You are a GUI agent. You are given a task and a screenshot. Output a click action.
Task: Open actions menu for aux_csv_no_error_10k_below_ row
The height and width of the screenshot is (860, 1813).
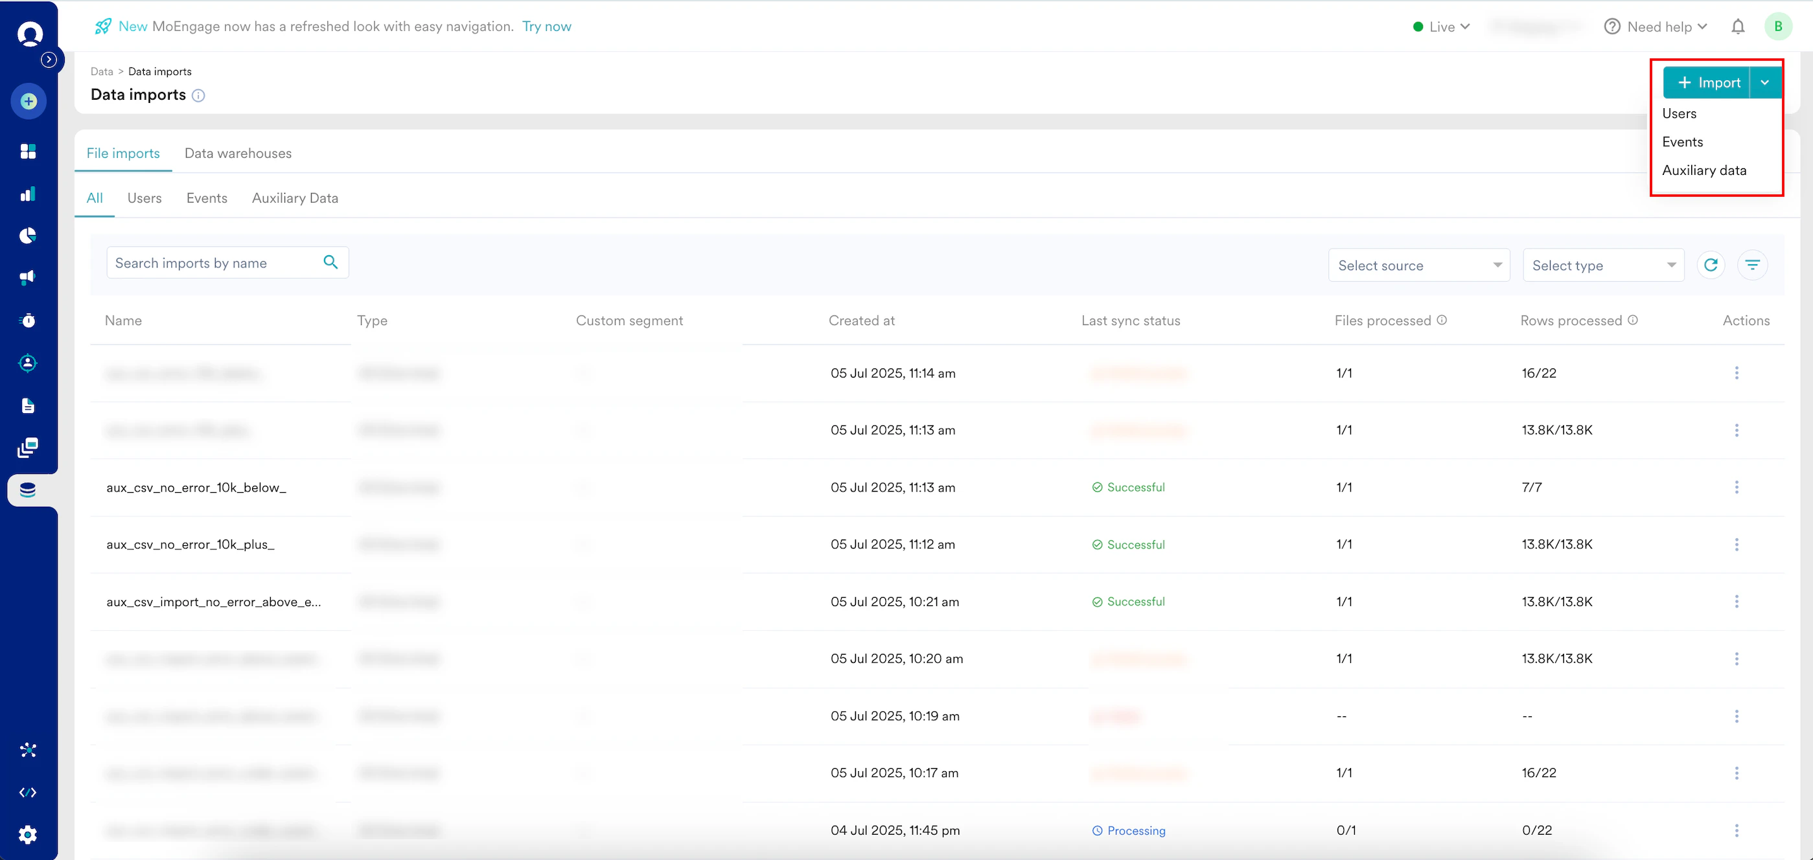coord(1737,487)
